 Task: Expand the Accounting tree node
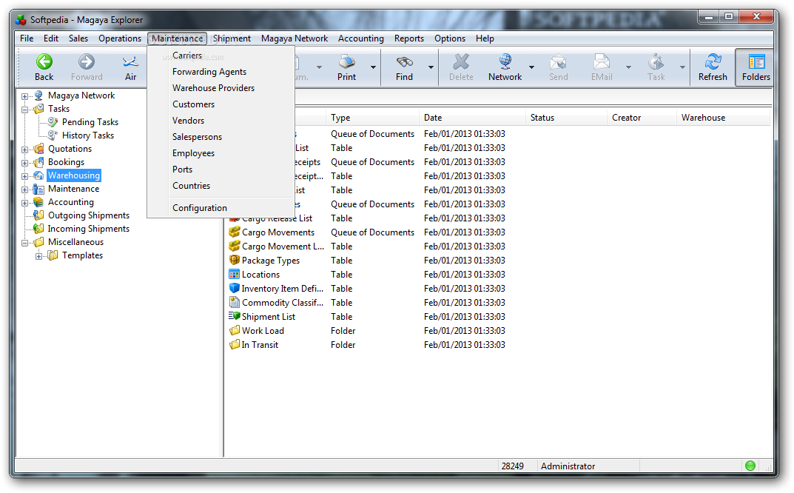point(24,203)
